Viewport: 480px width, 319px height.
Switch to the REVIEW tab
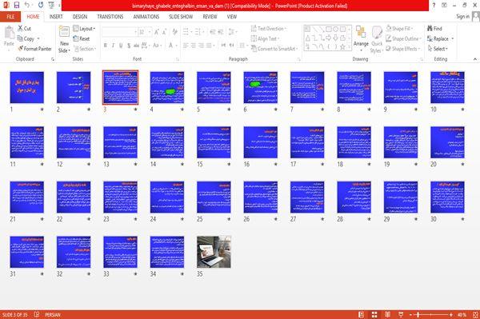click(210, 17)
